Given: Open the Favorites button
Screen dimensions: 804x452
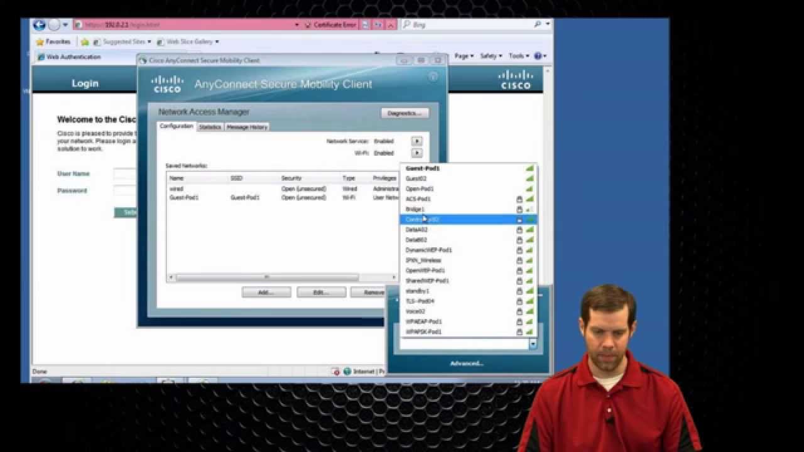Looking at the screenshot, I should [53, 42].
